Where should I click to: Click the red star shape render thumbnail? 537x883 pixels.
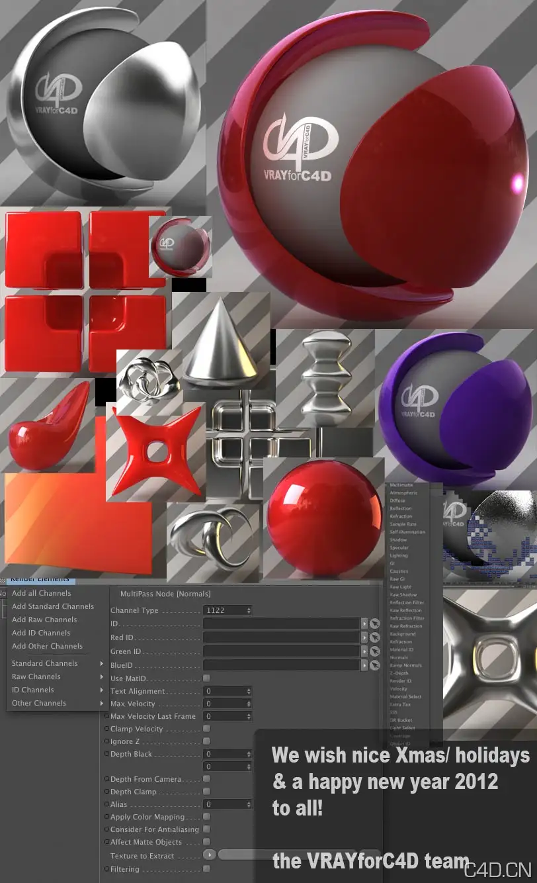coord(156,451)
